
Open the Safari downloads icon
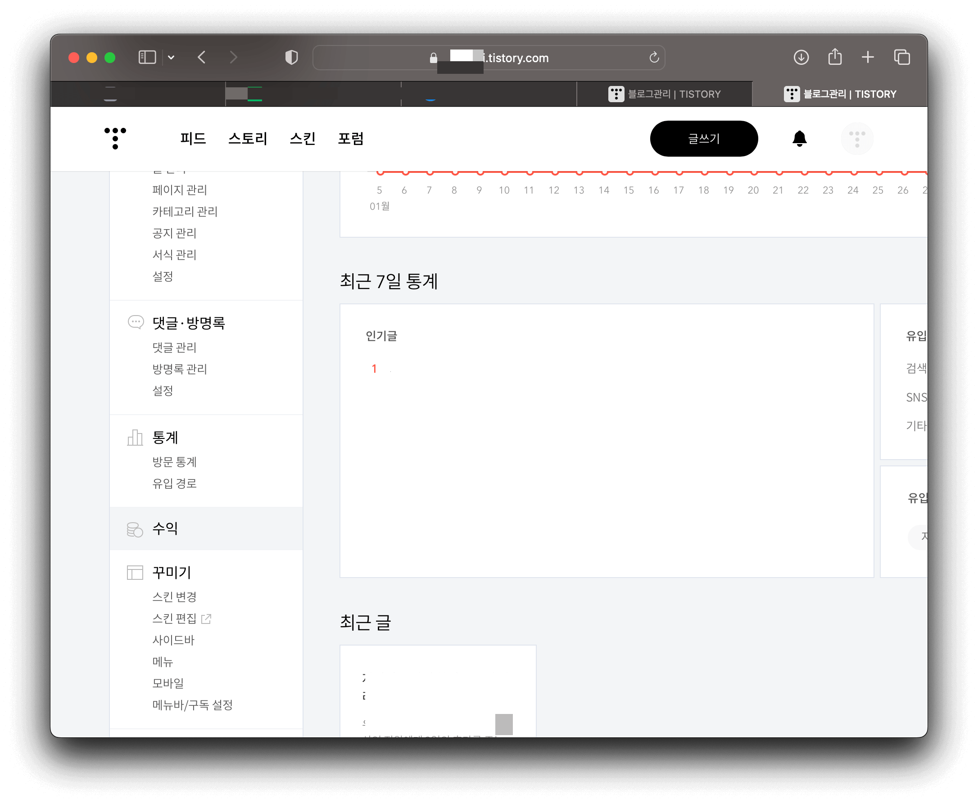801,58
